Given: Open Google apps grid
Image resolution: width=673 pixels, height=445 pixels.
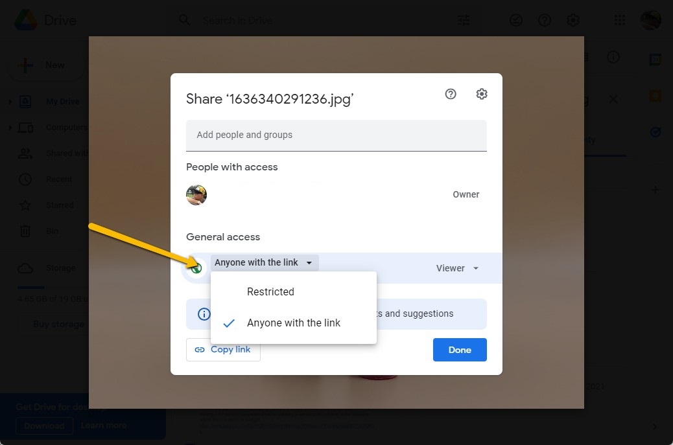Looking at the screenshot, I should pyautogui.click(x=619, y=20).
